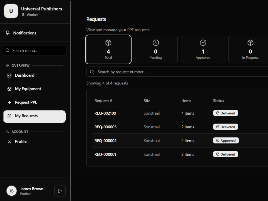Click the logout icon button
The width and height of the screenshot is (268, 201).
[60, 191]
